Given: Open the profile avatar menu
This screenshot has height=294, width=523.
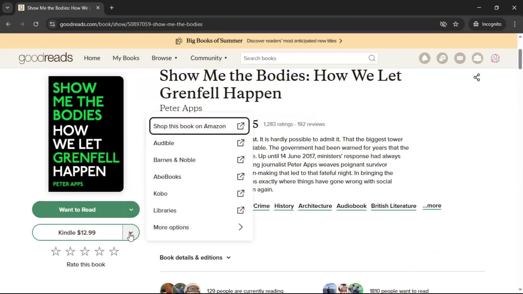Looking at the screenshot, I should (495, 58).
